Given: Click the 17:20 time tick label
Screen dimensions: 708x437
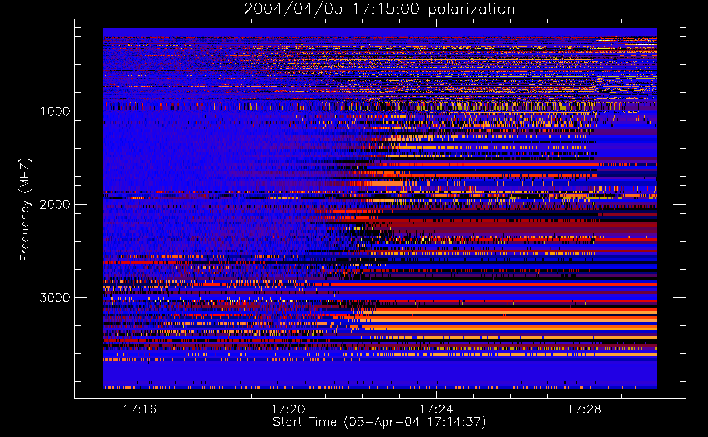Looking at the screenshot, I should click(288, 409).
